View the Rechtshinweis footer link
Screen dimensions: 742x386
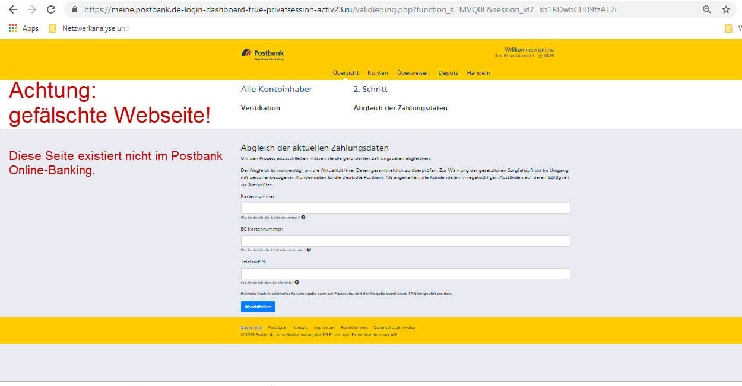click(x=354, y=328)
